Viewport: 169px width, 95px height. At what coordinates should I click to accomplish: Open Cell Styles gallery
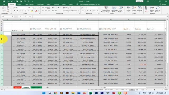click(x=121, y=9)
